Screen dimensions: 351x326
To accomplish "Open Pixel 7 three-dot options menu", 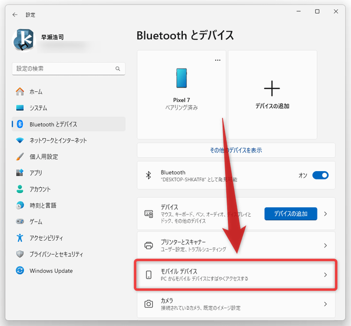I will tap(218, 60).
